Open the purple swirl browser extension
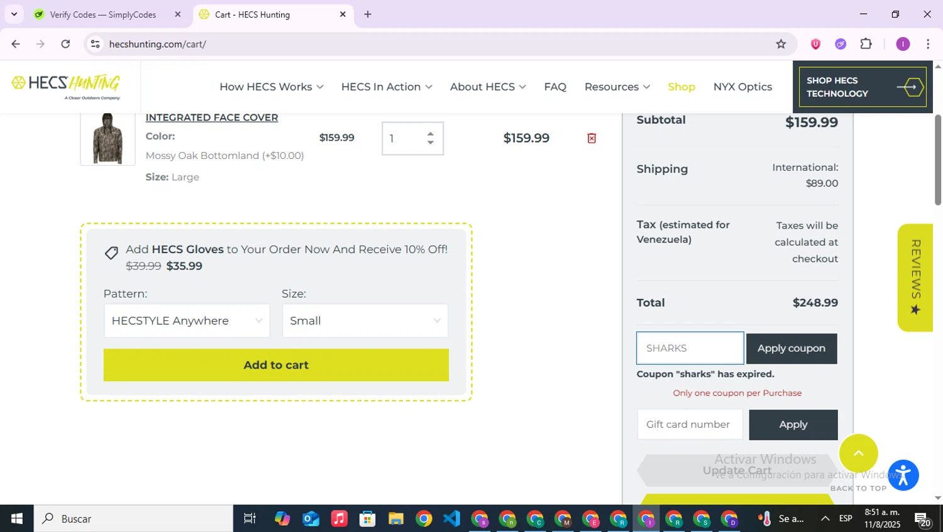 841,44
